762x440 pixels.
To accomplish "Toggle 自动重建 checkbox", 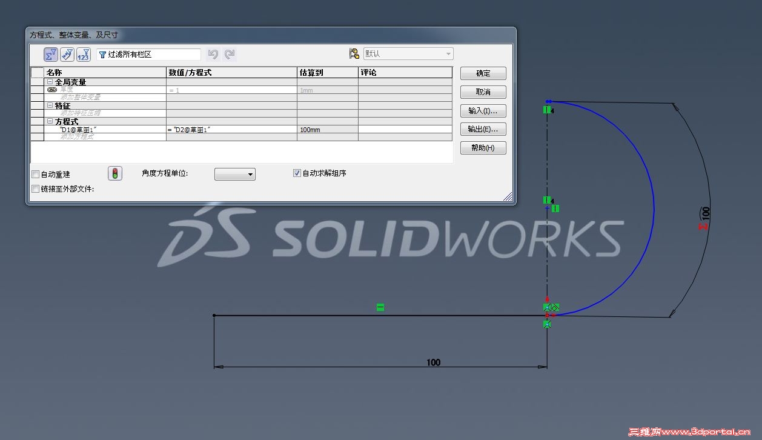I will click(36, 175).
